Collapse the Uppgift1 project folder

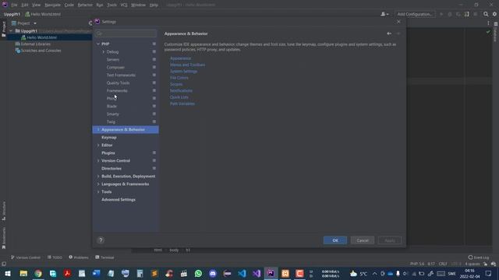tap(11, 31)
